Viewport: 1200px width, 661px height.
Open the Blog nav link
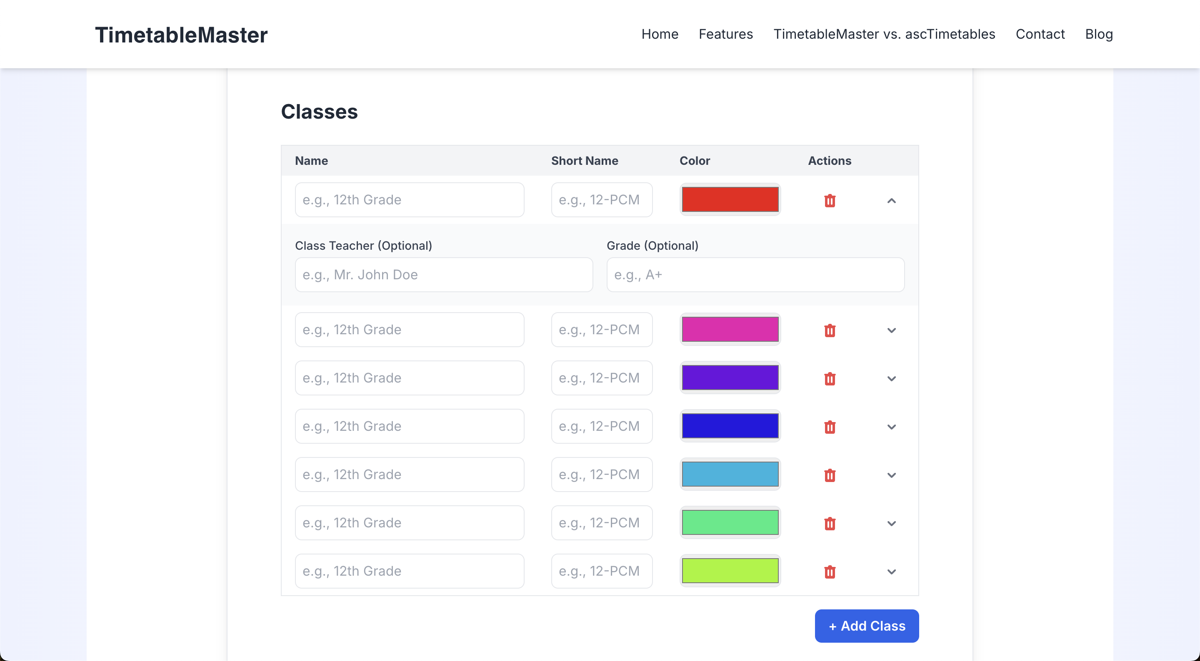1099,34
